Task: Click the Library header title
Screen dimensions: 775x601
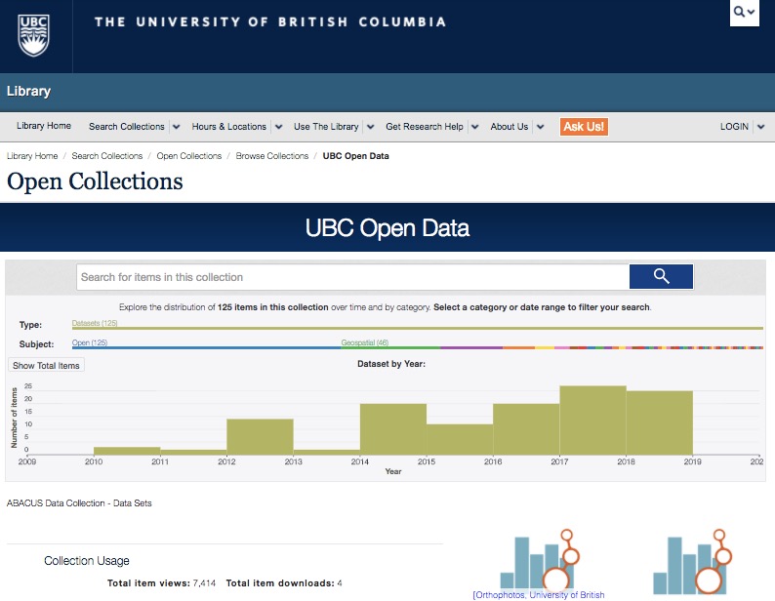Action: pyautogui.click(x=28, y=92)
